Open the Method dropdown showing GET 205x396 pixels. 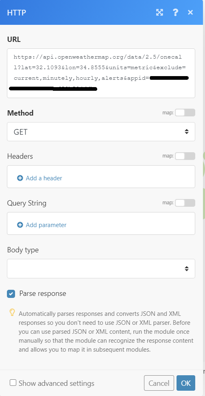[x=101, y=131]
